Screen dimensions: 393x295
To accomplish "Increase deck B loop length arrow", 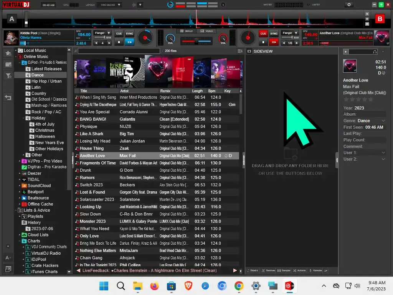I will [x=297, y=43].
